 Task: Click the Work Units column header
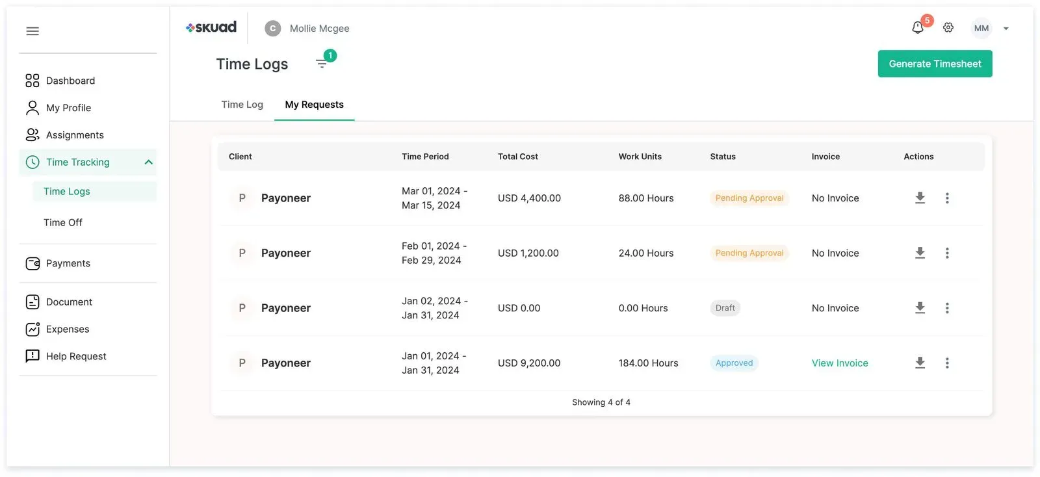coord(640,157)
